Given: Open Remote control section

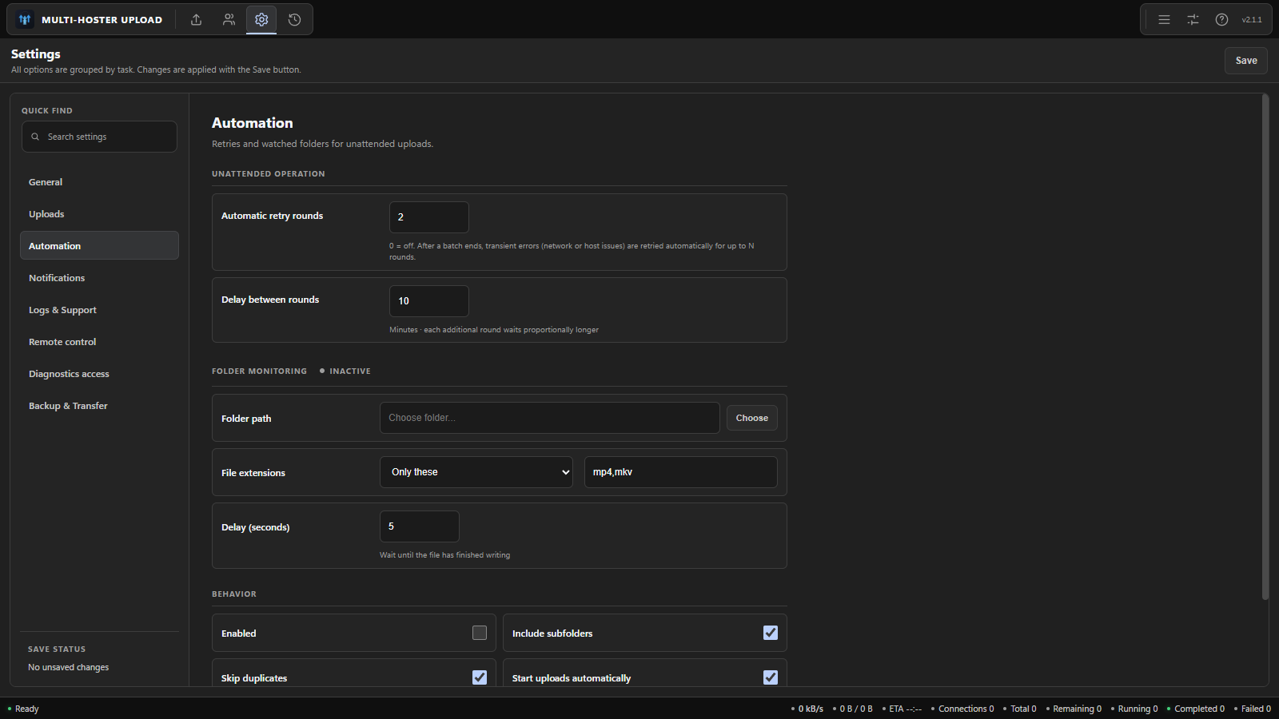Looking at the screenshot, I should coord(99,342).
